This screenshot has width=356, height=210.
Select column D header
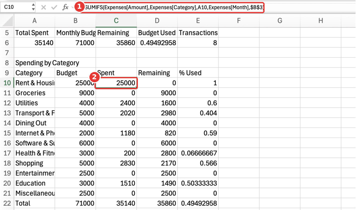point(157,21)
